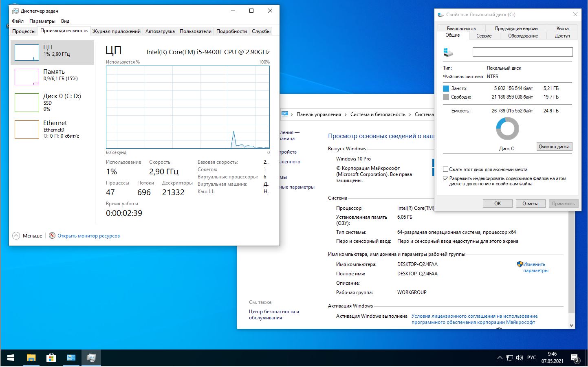Enable Сжать этот диск checkbox
The width and height of the screenshot is (588, 367).
coord(446,169)
